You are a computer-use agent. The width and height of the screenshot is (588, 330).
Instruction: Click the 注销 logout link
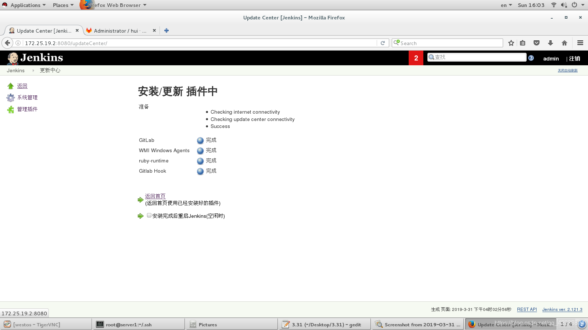click(x=574, y=59)
